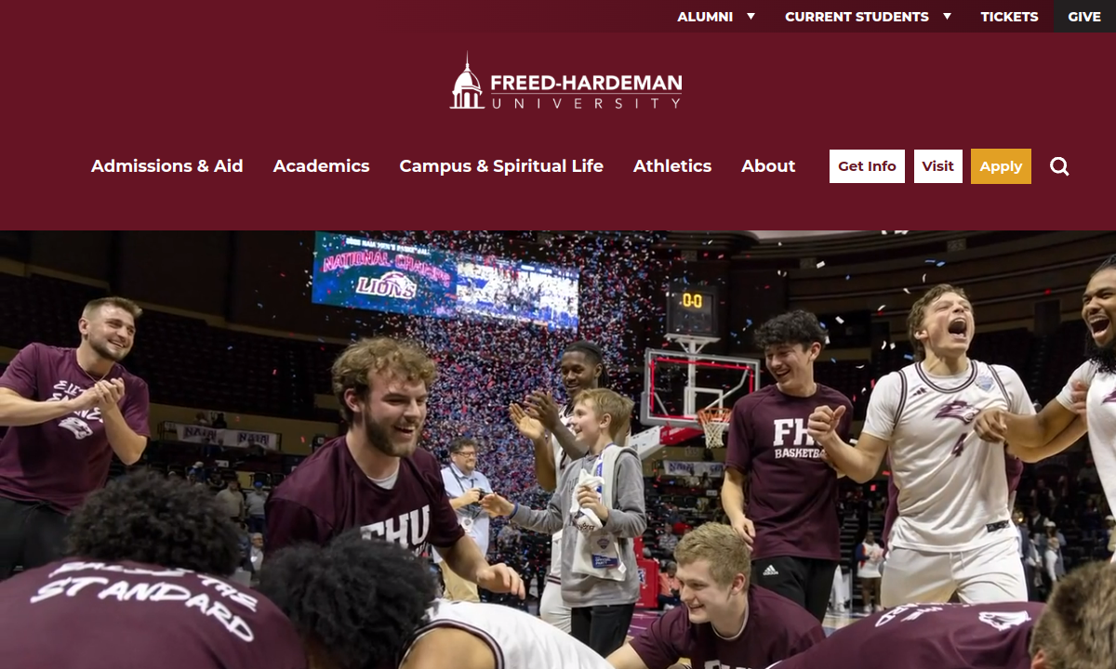Click the dome emblem in the university logo

click(x=467, y=82)
